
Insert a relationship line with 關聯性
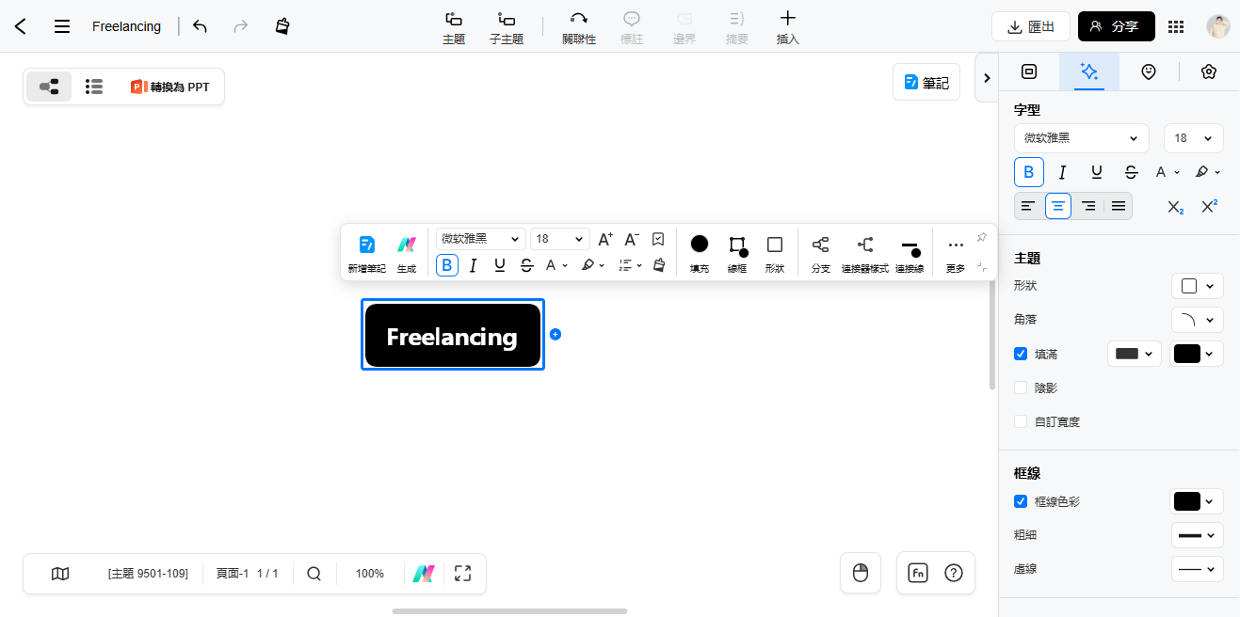(x=579, y=27)
